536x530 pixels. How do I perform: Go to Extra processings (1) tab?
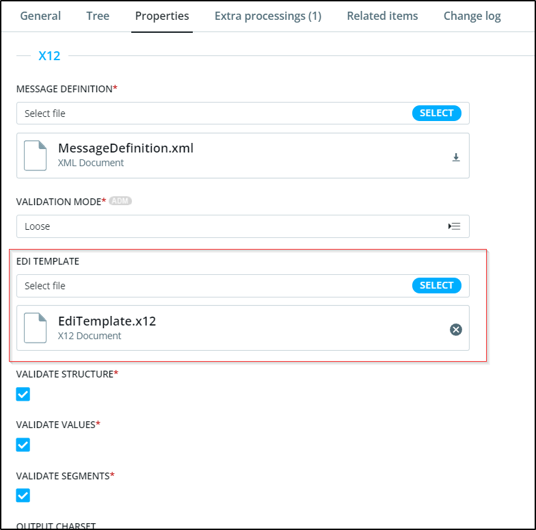click(268, 16)
